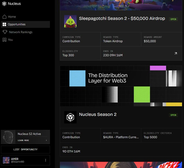Screen dimensions: 184x168
Task: Click the Top 300 eligibility value
Action: (68, 55)
